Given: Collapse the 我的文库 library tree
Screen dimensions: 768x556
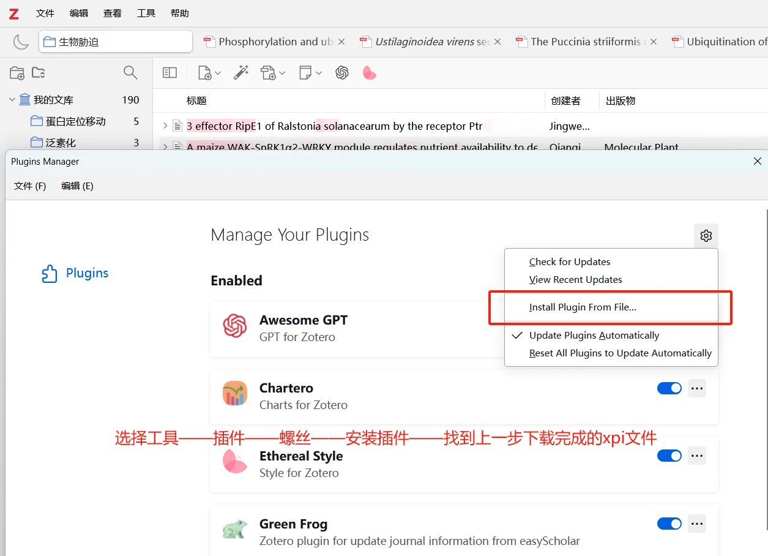Looking at the screenshot, I should pyautogui.click(x=11, y=99).
